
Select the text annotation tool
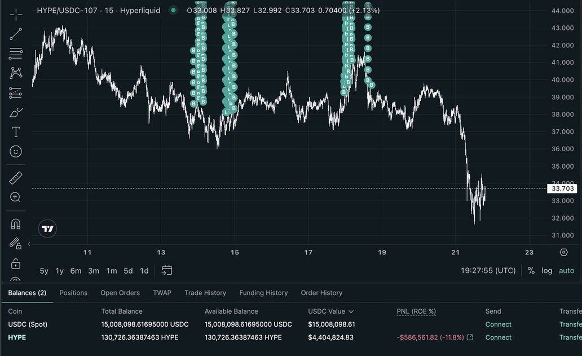(x=16, y=132)
